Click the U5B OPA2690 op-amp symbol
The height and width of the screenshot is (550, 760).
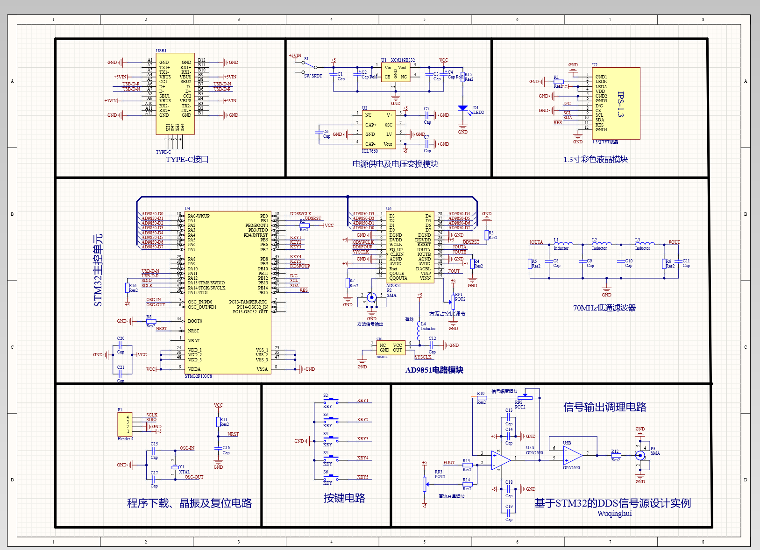click(572, 456)
